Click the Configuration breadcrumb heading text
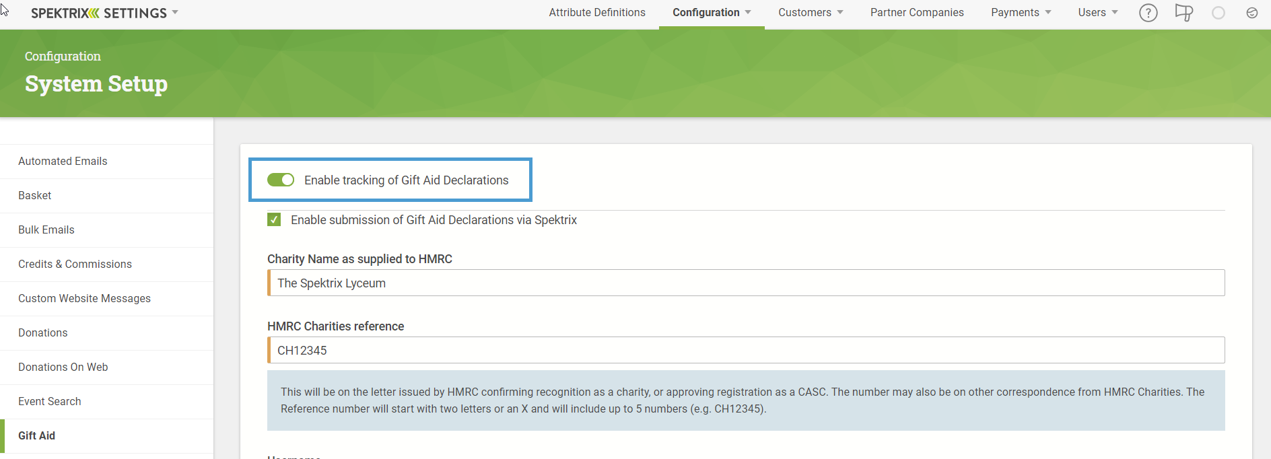Screen dimensions: 1271x459 click(63, 57)
